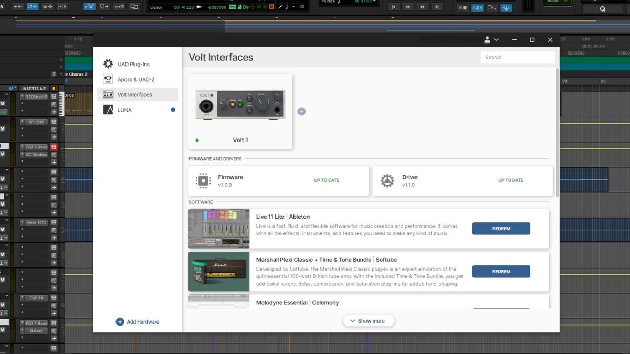Viewport: 630px width, 354px height.
Task: Open the Nudge value dropdown in Pro Tools
Action: tap(375, 2)
